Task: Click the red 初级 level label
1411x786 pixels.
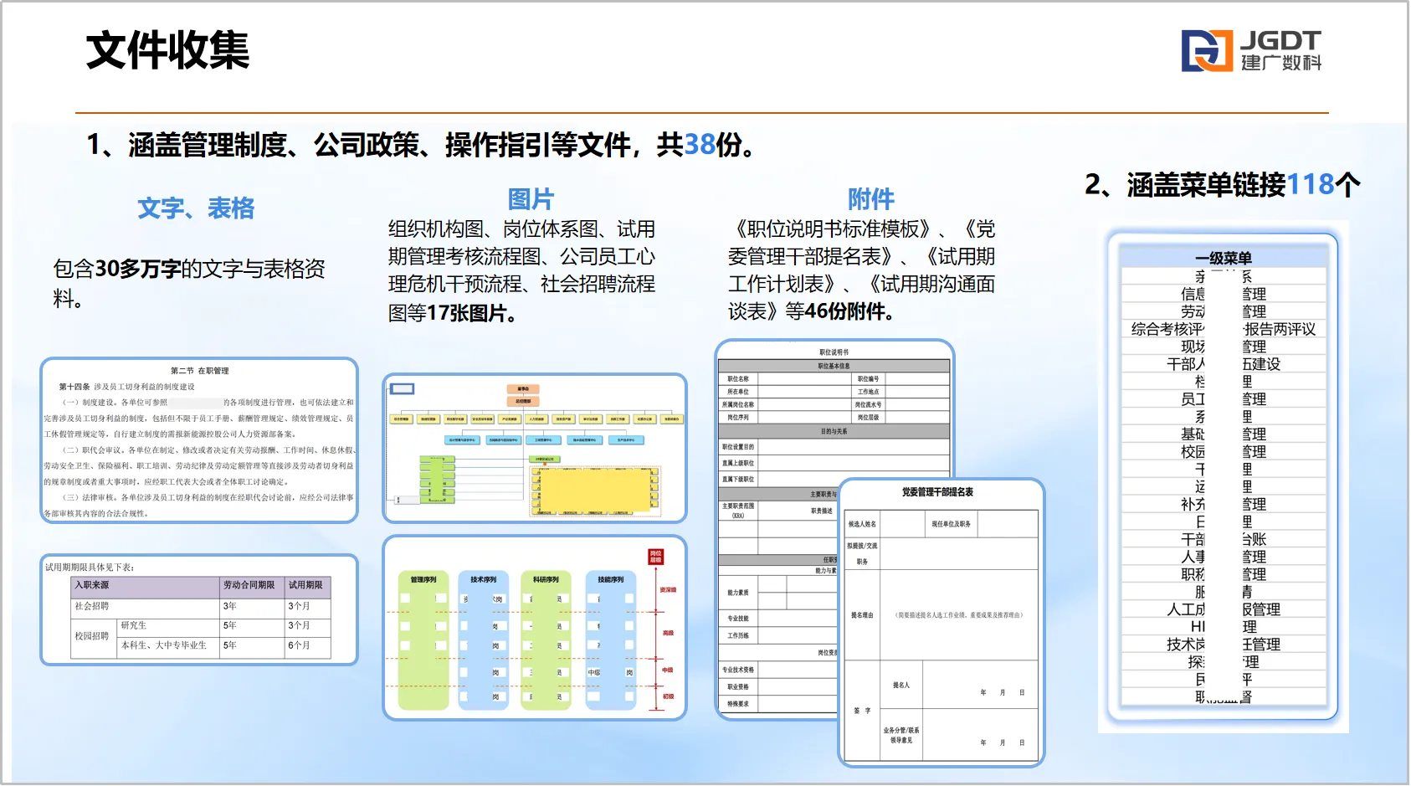Action: [x=669, y=696]
